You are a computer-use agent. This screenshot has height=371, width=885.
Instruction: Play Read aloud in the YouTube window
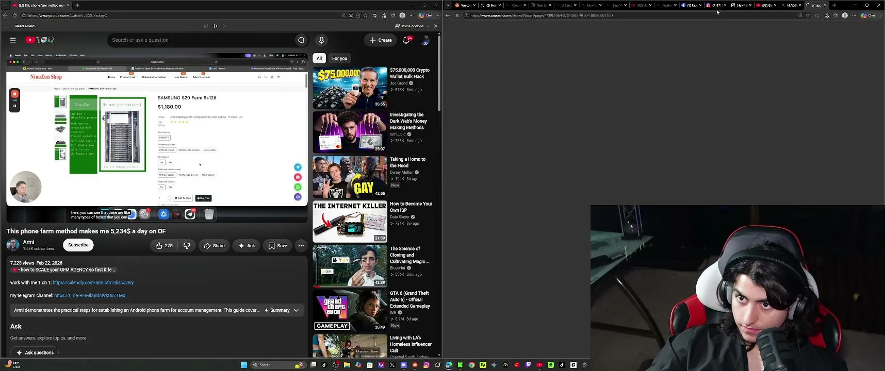(216, 26)
